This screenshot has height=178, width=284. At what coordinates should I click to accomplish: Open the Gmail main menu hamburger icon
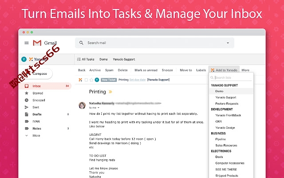point(27,43)
